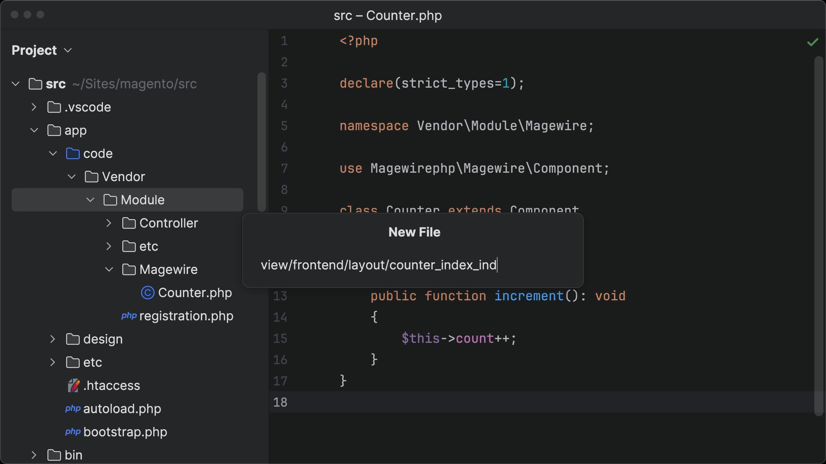Collapse the Module folder chevron

90,200
